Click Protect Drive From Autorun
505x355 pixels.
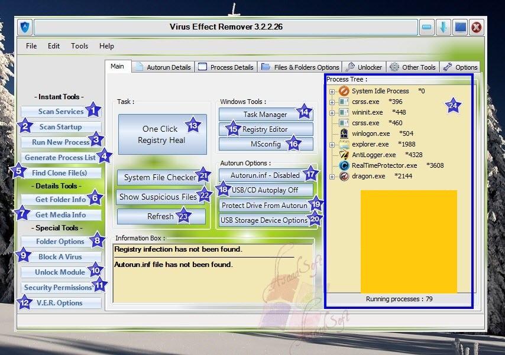click(x=266, y=206)
